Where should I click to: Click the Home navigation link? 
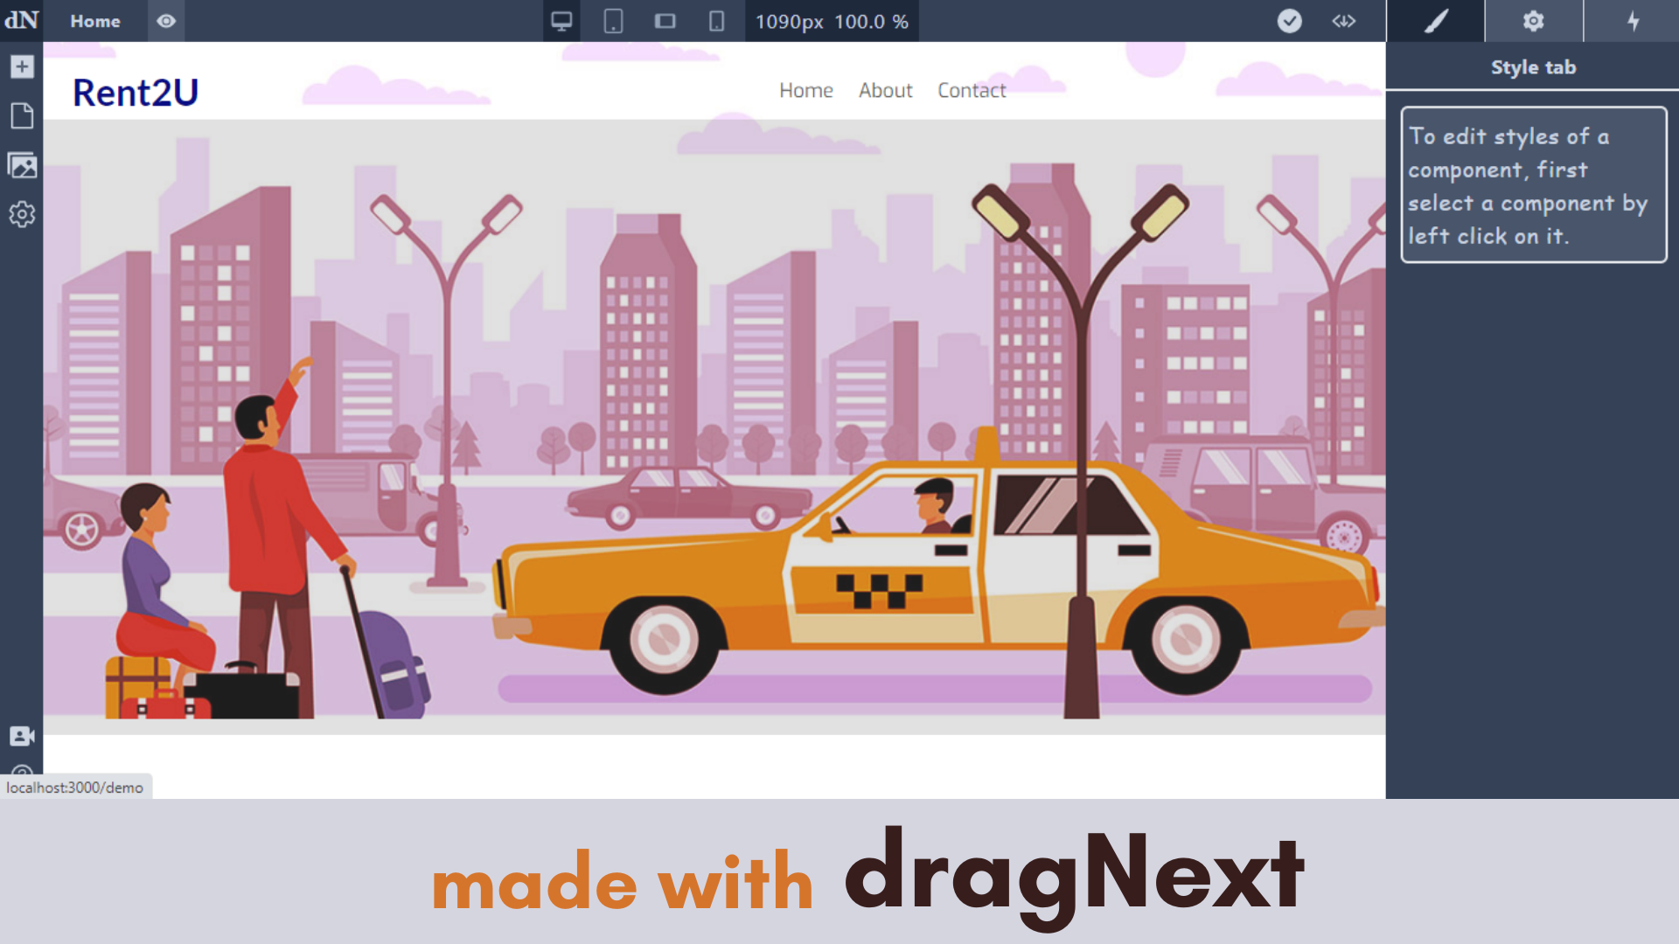click(x=805, y=90)
